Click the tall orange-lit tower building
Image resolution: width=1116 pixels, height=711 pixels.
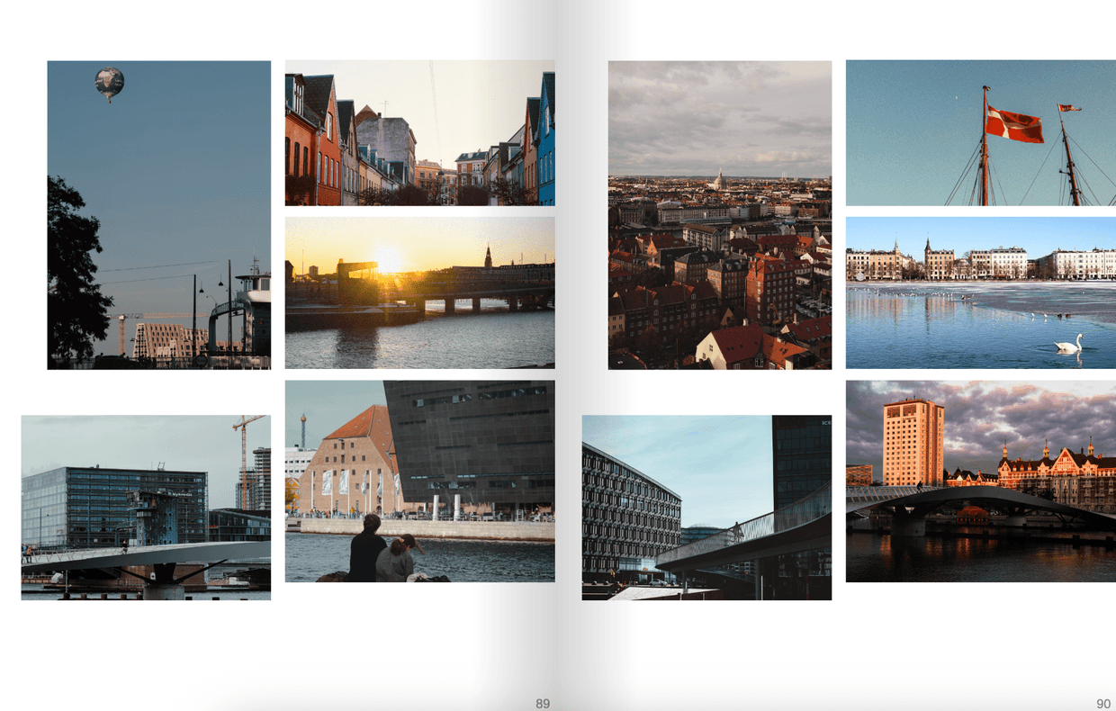coord(913,443)
